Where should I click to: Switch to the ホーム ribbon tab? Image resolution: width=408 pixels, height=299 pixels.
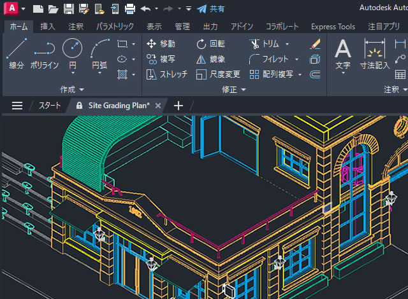tap(18, 27)
